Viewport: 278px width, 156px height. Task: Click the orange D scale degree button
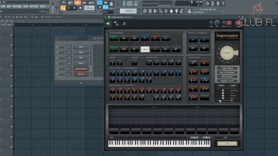155,38
